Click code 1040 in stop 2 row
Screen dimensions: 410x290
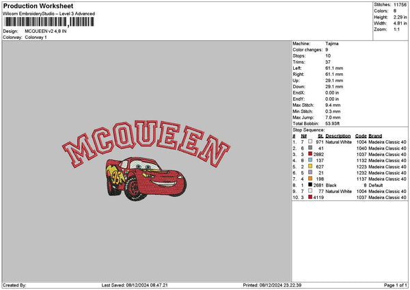click(x=361, y=148)
